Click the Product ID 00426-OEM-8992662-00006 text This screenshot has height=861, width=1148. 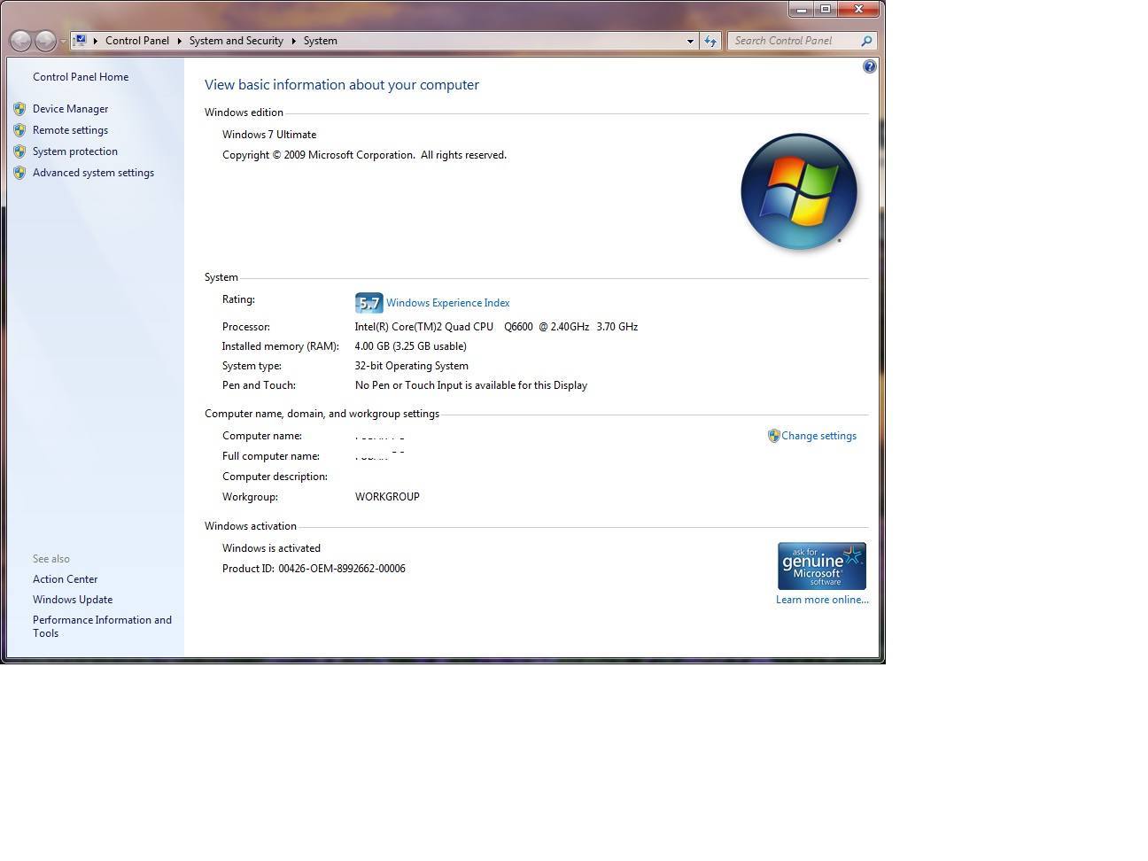(314, 569)
